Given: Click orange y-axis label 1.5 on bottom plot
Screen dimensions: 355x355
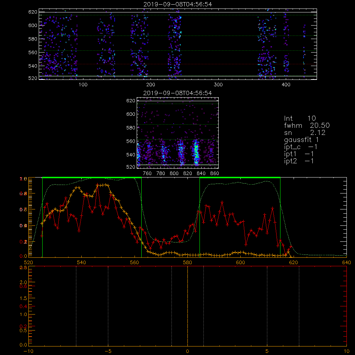Looking at the screenshot, I should (x=23, y=299).
